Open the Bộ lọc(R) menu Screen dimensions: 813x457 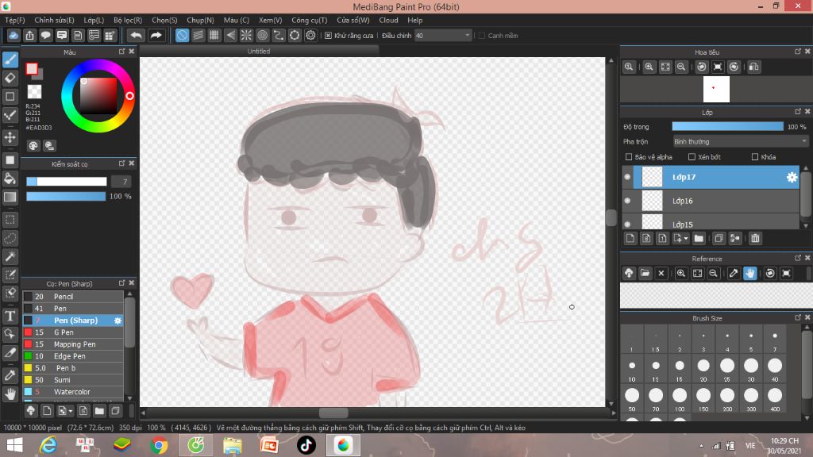point(128,20)
